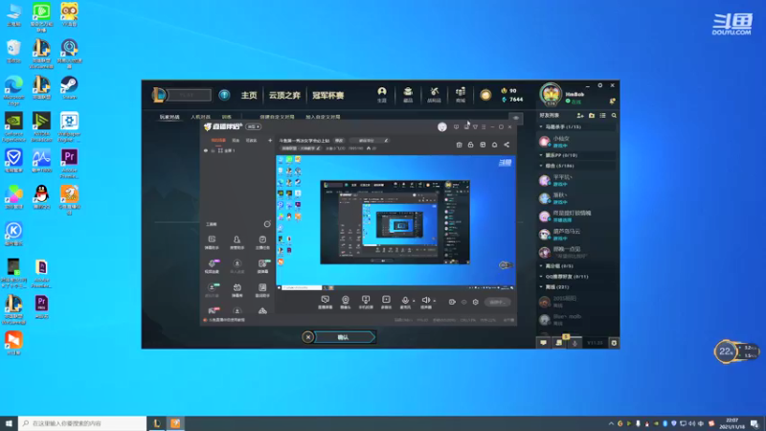The image size is (766, 431).
Task: Open the speaker dropdown arrow
Action: [x=435, y=301]
